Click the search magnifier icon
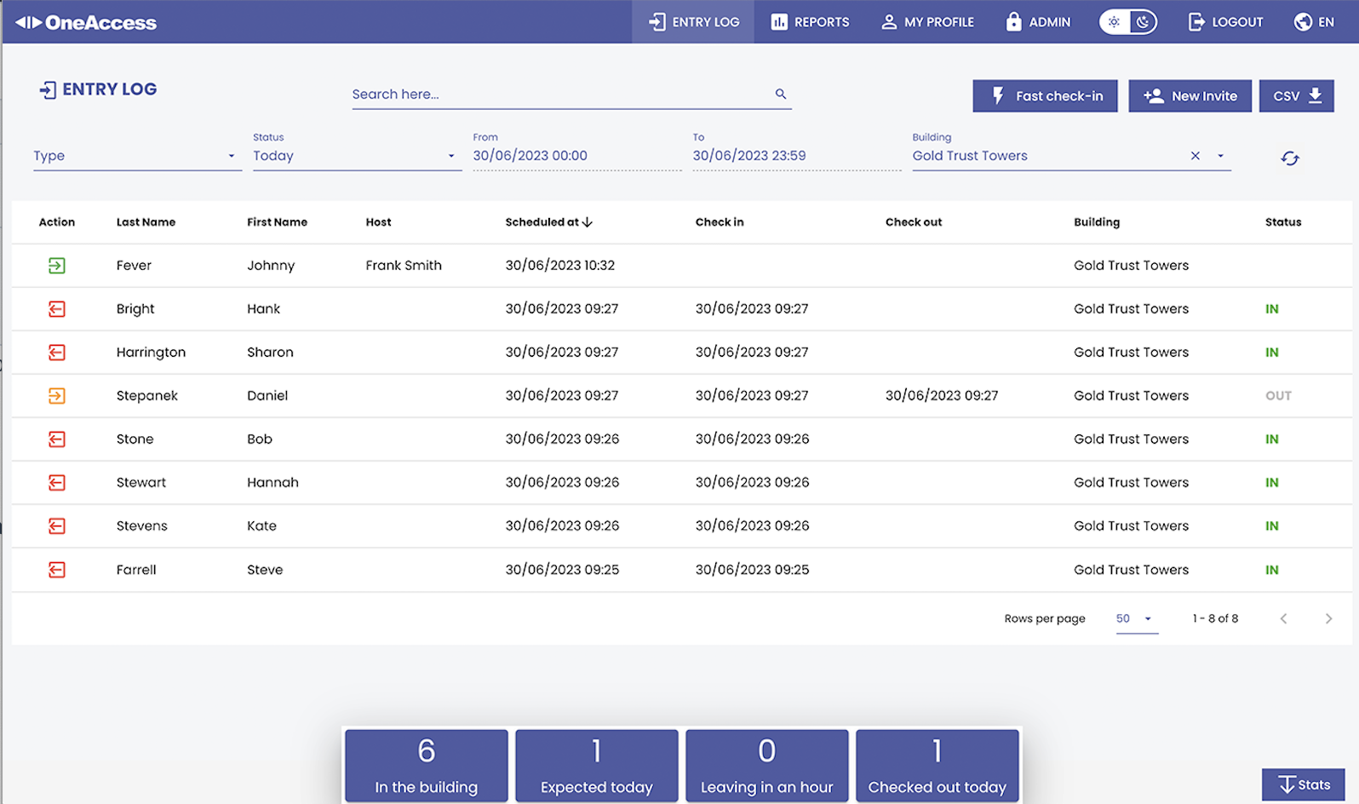 point(780,95)
